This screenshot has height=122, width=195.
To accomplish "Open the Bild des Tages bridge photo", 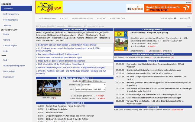I will pyautogui.click(x=49, y=88).
